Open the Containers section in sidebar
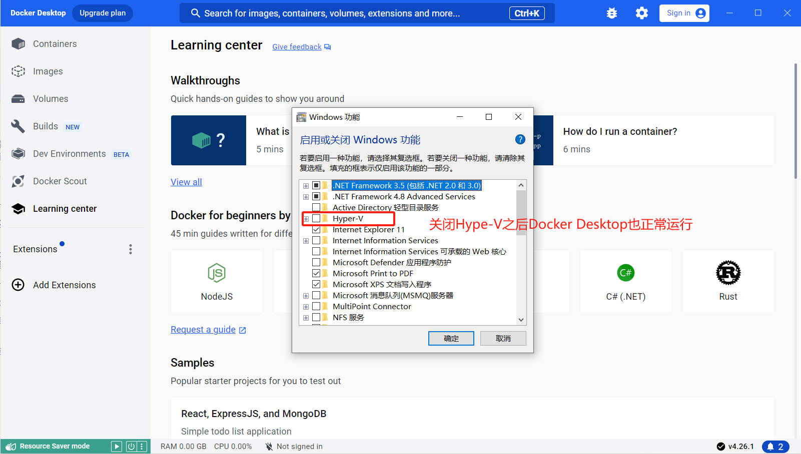 [x=55, y=43]
